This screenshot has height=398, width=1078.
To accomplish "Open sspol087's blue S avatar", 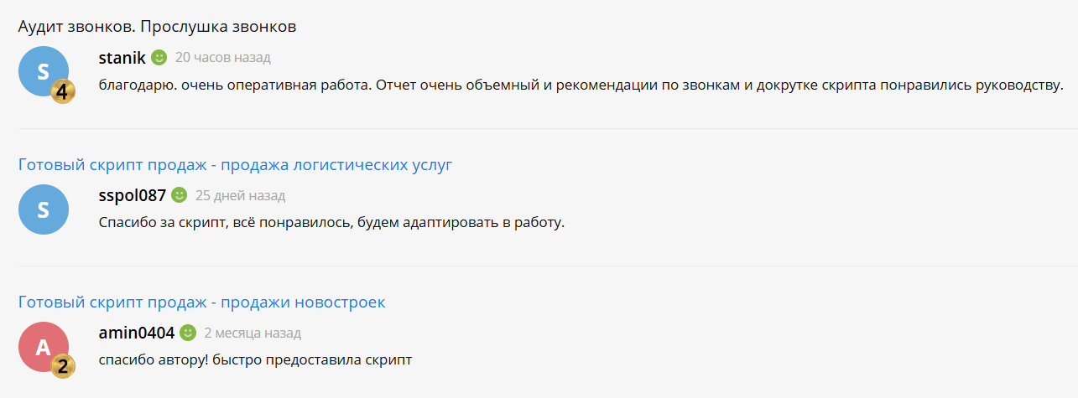I will point(44,209).
